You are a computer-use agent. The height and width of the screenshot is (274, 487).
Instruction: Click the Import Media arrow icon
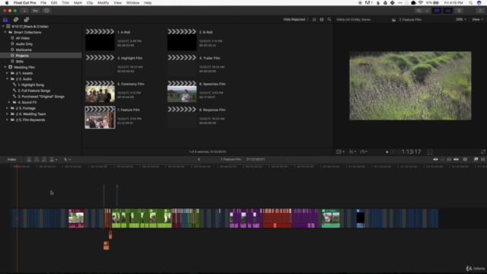24,11
